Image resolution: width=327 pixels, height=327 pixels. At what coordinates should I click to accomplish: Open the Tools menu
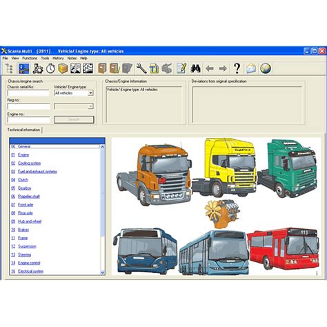click(45, 58)
